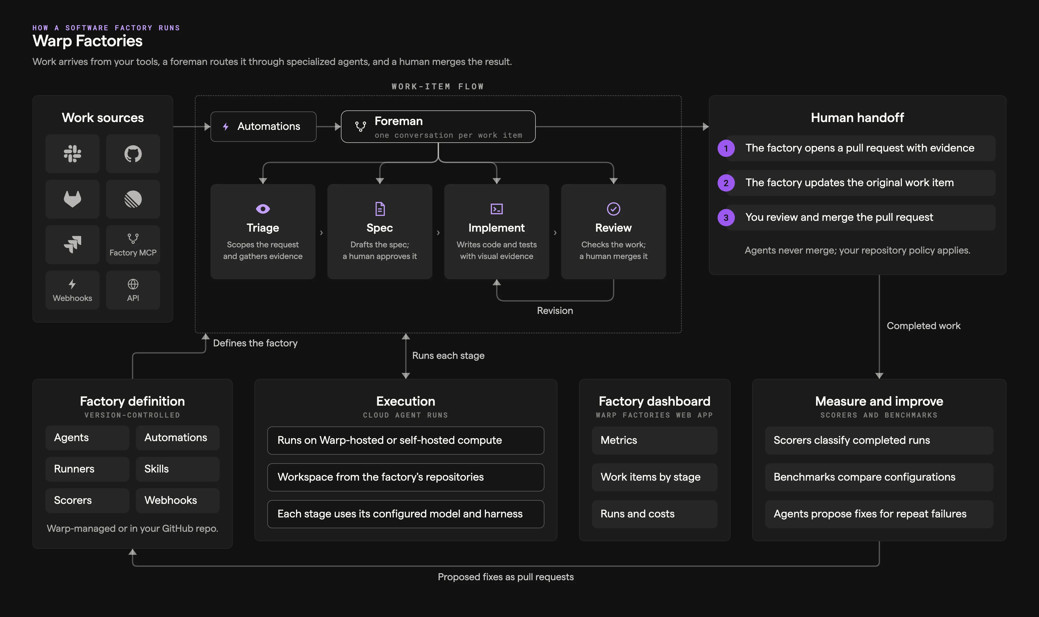1039x617 pixels.
Task: Select the Foreman conversation box
Action: 438,127
